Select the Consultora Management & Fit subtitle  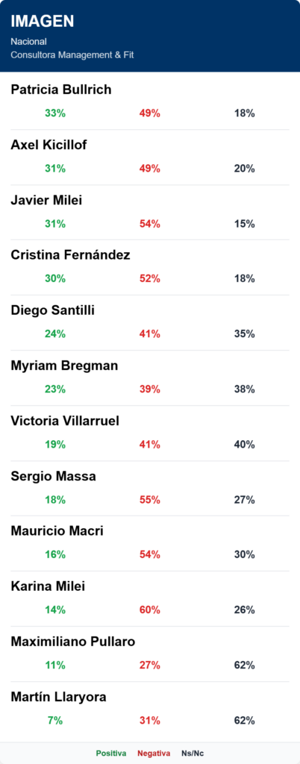pyautogui.click(x=72, y=55)
